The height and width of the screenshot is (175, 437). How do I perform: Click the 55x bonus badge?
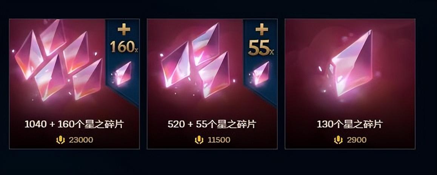pos(261,48)
